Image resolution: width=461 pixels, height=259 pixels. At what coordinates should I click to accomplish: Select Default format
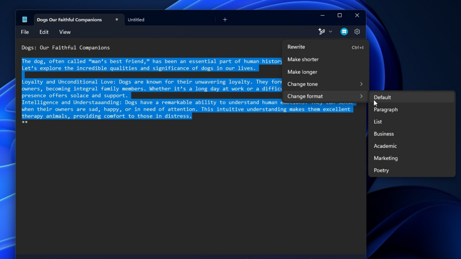point(412,97)
